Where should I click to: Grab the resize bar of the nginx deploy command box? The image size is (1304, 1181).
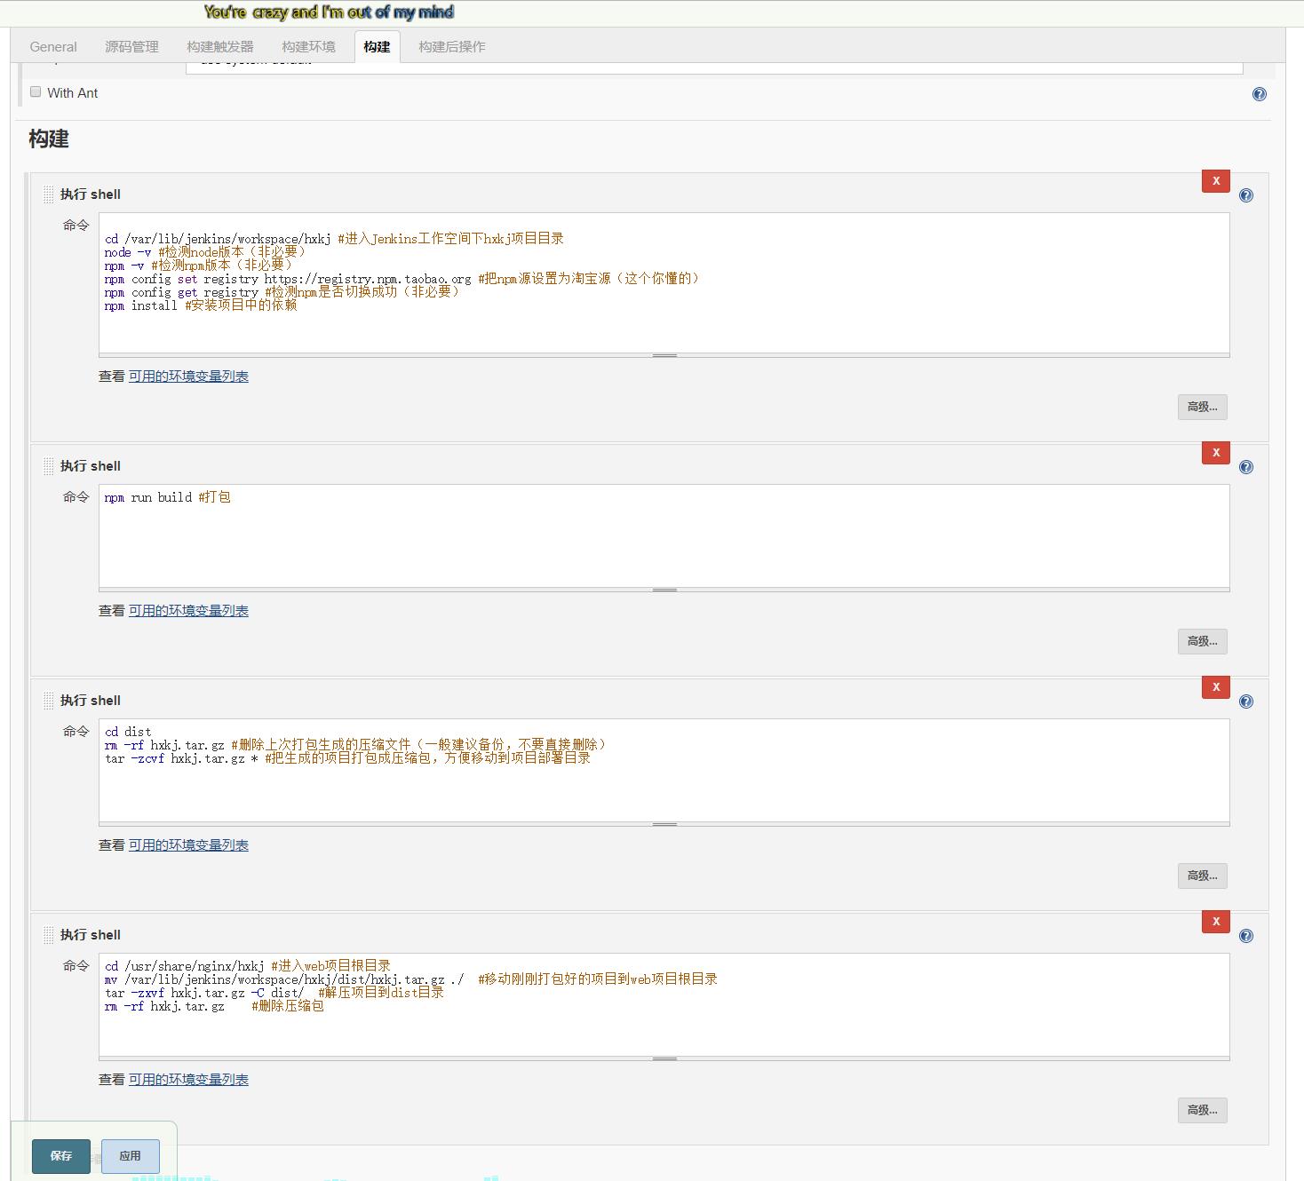coord(664,1058)
